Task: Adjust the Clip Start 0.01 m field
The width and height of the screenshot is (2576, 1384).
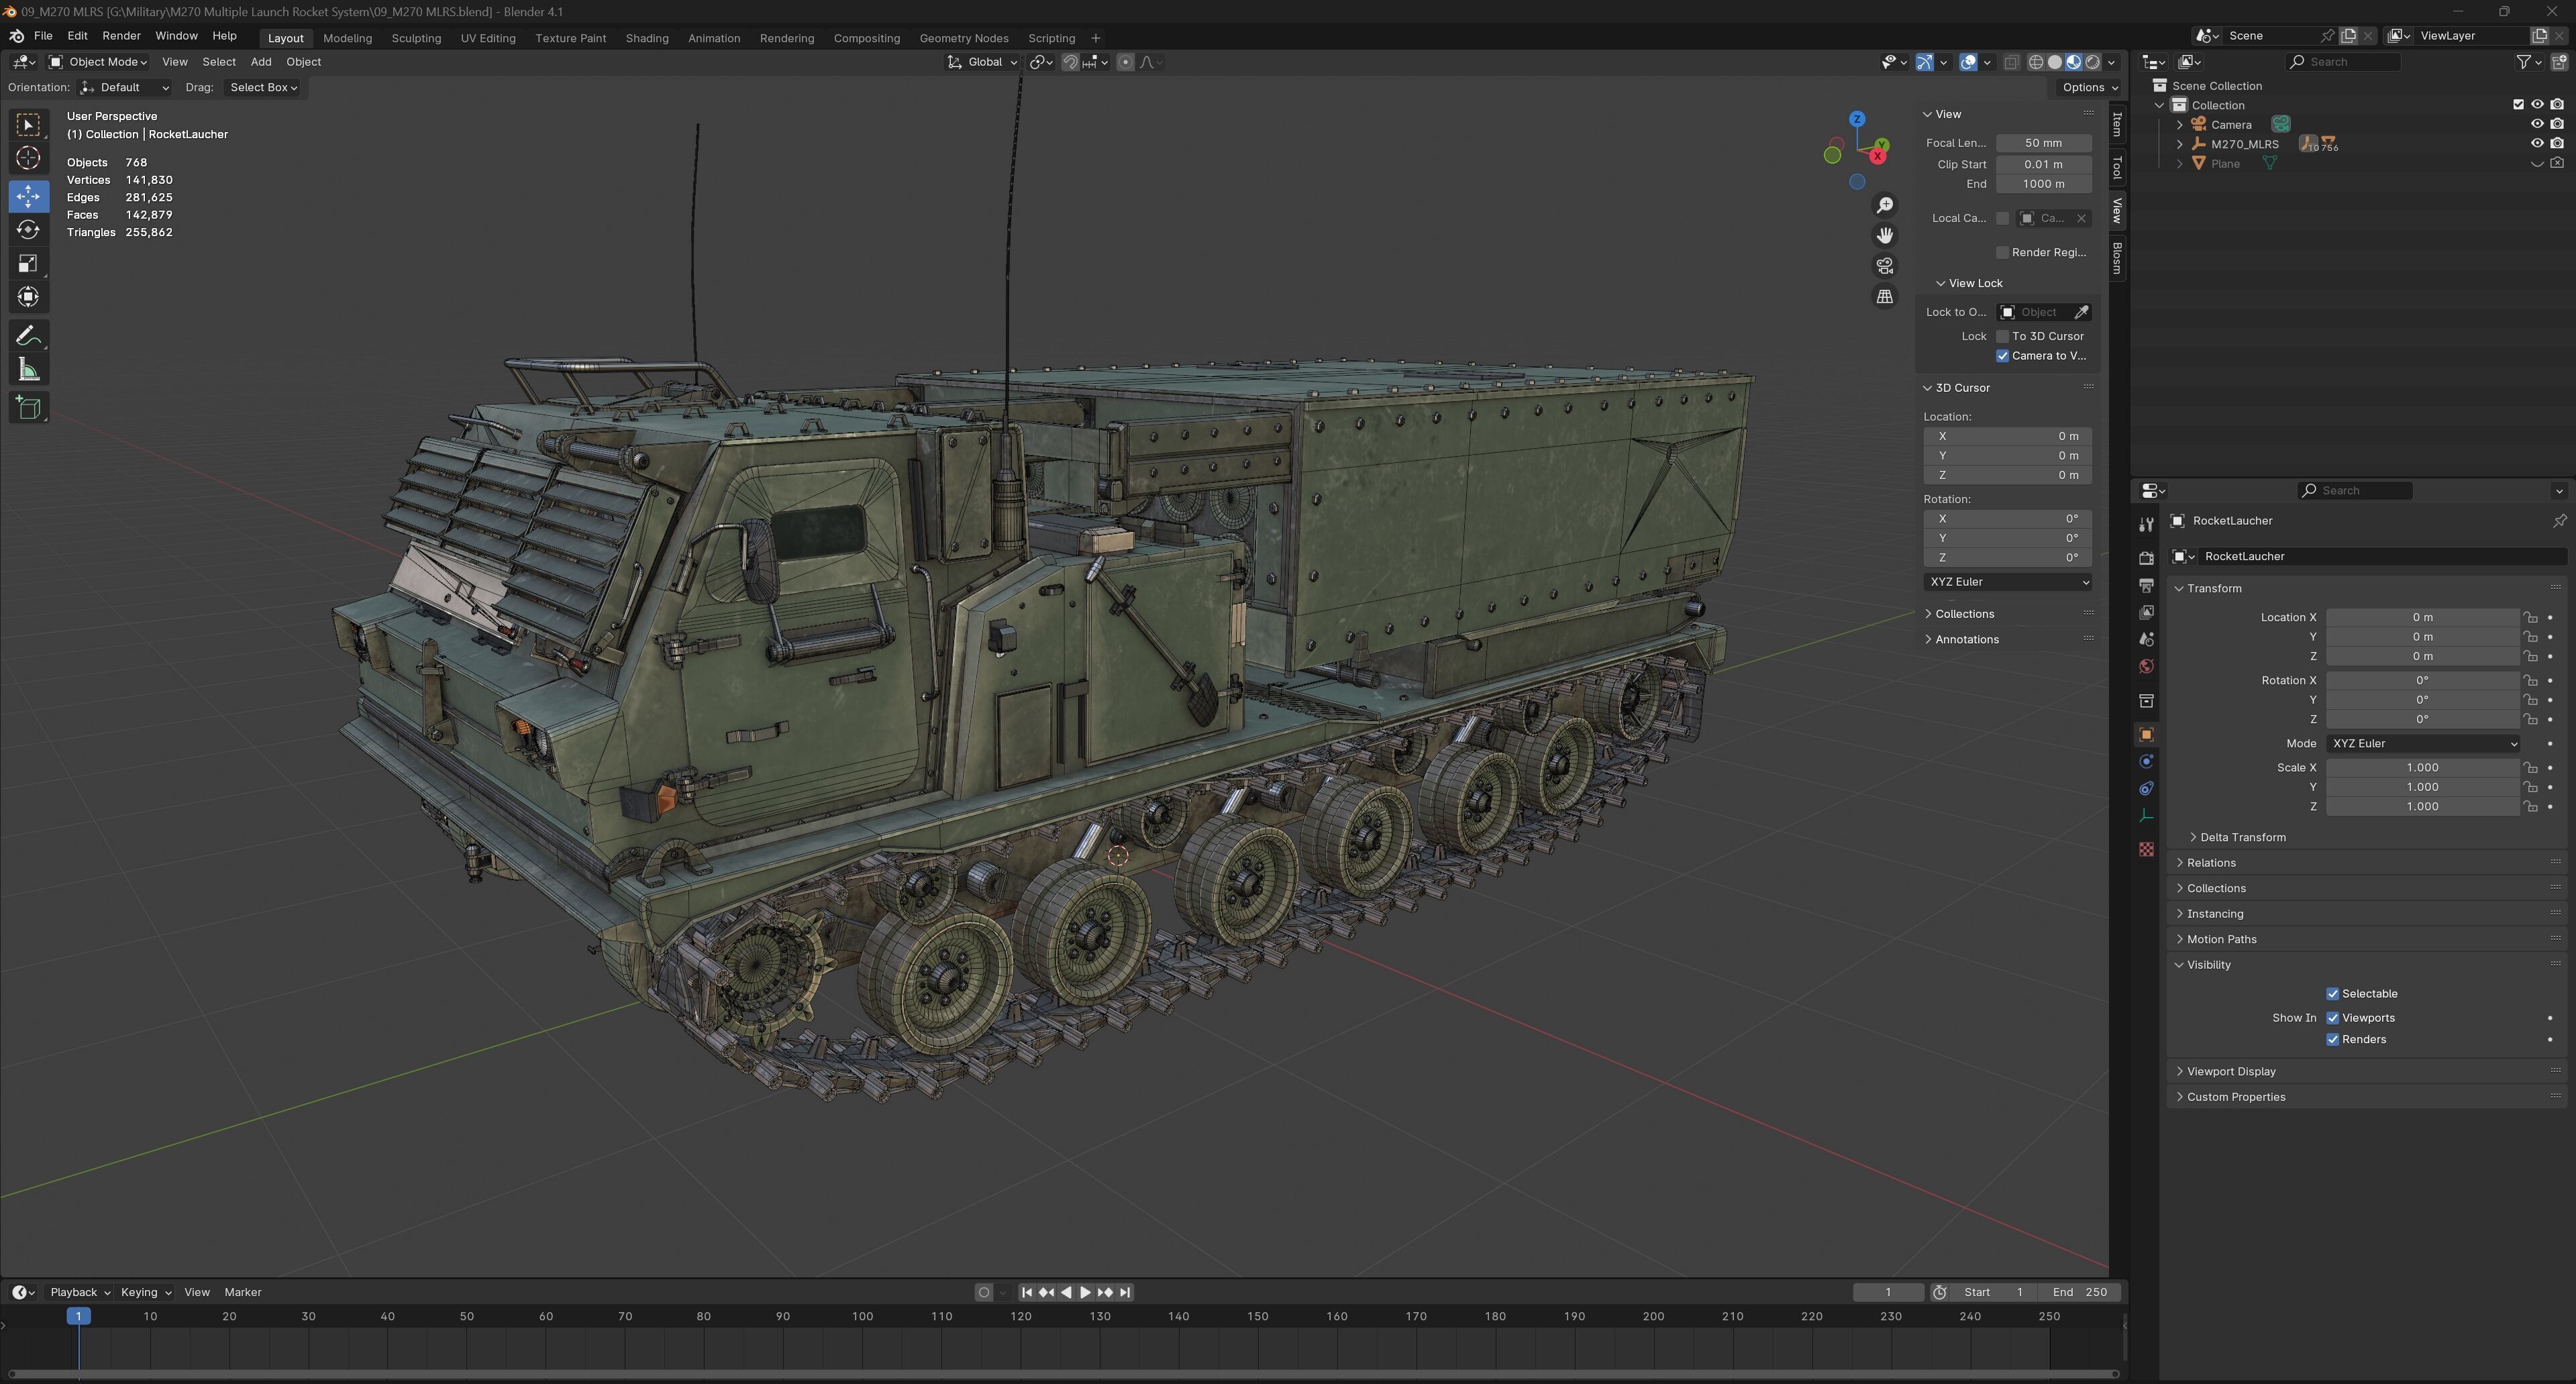Action: click(x=2043, y=164)
